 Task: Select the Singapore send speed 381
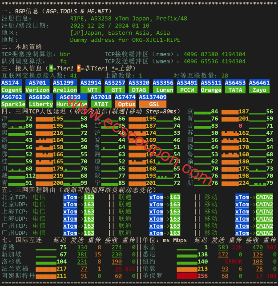[x=82, y=254]
